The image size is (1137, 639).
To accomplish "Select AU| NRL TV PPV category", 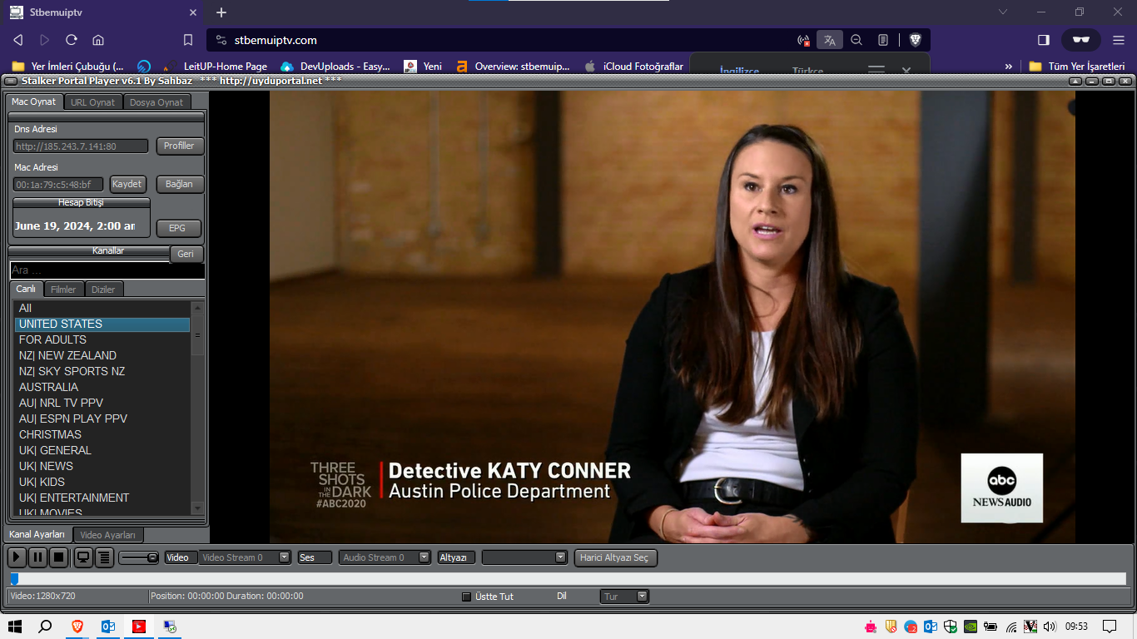I will click(x=102, y=403).
